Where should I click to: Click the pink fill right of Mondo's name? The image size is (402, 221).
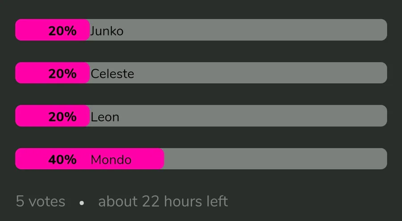pos(148,159)
